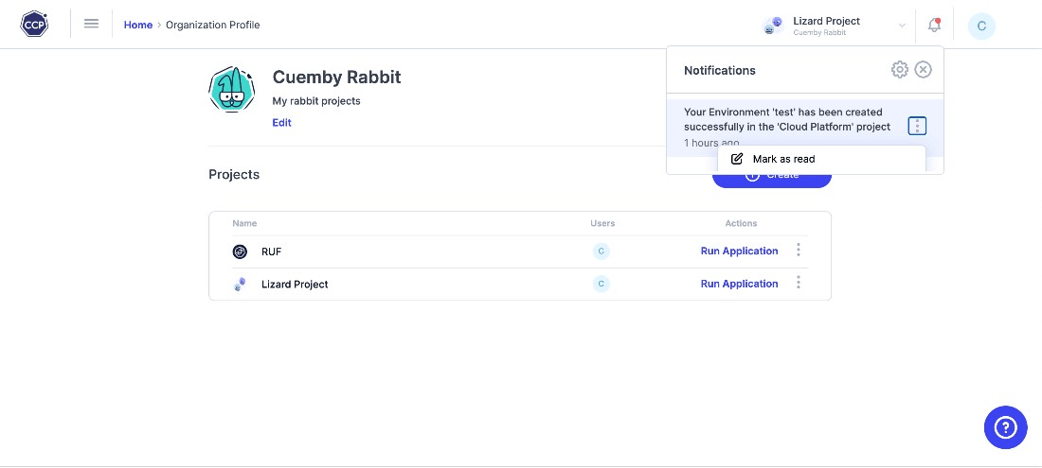
Task: Close the Notifications panel
Action: [924, 70]
